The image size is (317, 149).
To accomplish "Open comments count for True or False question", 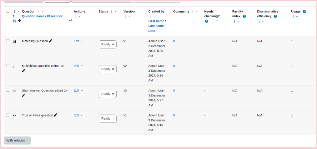I will point(174,115).
